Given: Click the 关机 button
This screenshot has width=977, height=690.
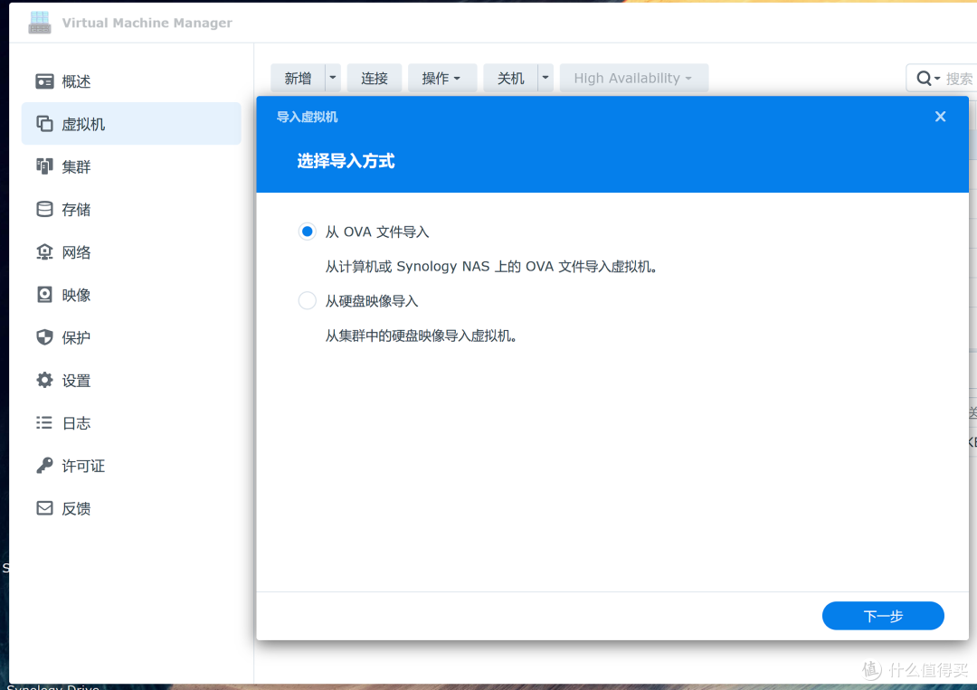Looking at the screenshot, I should coord(511,78).
